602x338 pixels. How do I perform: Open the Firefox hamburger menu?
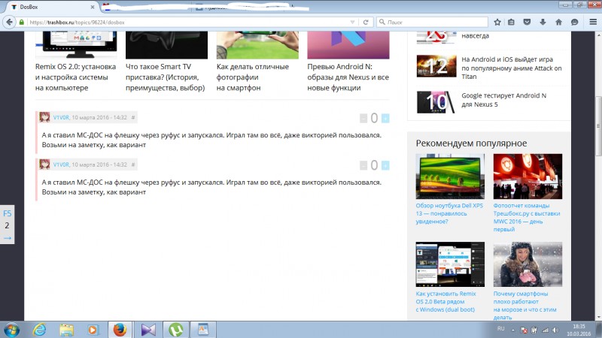[593, 23]
